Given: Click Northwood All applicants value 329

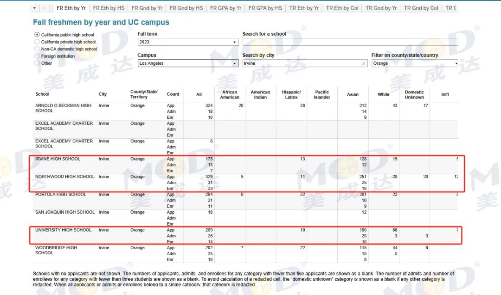Looking at the screenshot, I should point(209,177).
